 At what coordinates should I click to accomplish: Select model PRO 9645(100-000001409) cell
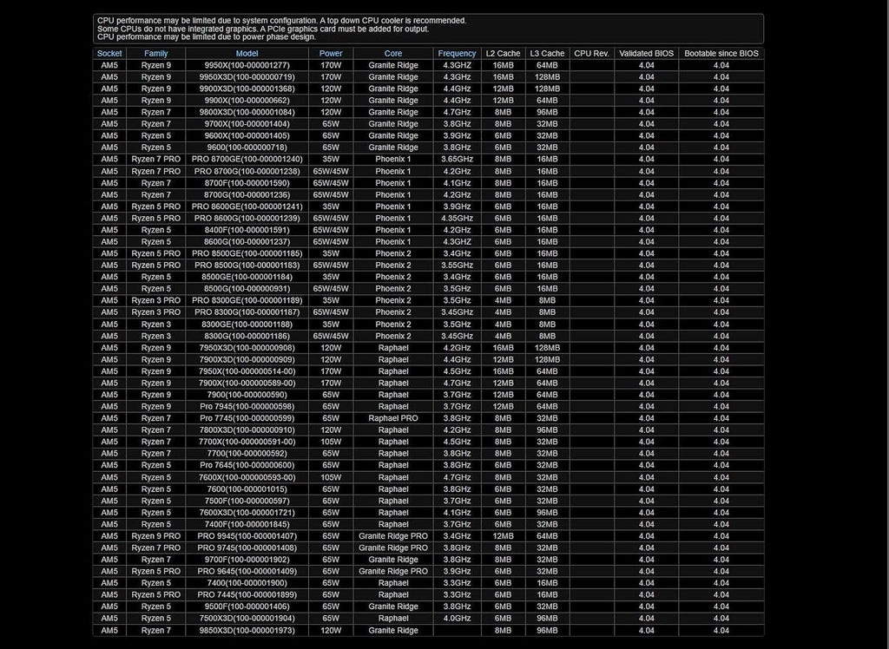click(x=247, y=572)
